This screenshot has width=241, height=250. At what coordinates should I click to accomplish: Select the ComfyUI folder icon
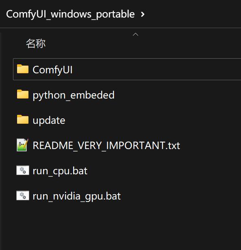click(23, 69)
